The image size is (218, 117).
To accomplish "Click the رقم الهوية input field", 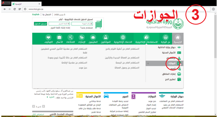I will [x=82, y=24].
